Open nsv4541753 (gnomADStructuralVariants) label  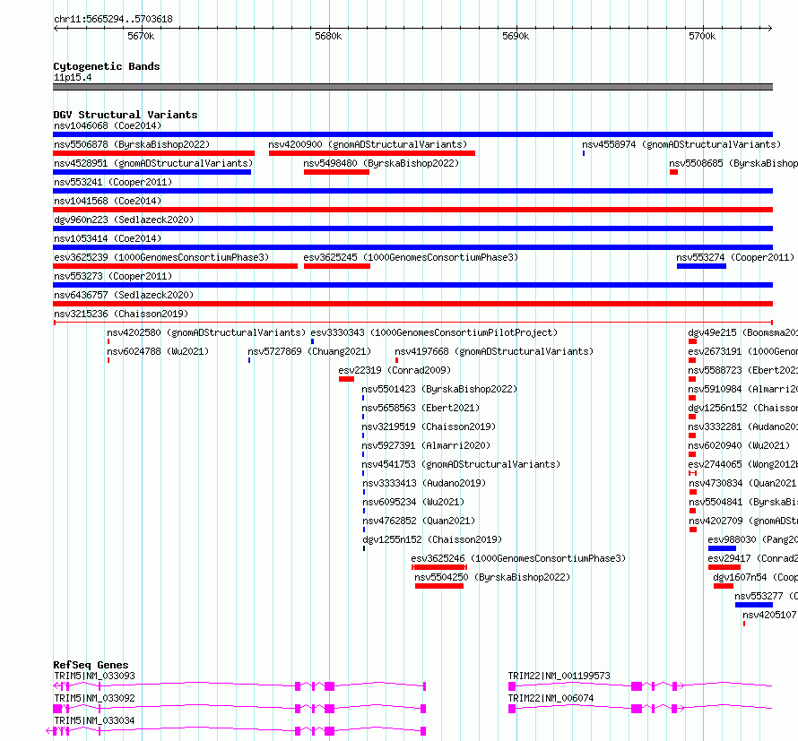coord(461,464)
